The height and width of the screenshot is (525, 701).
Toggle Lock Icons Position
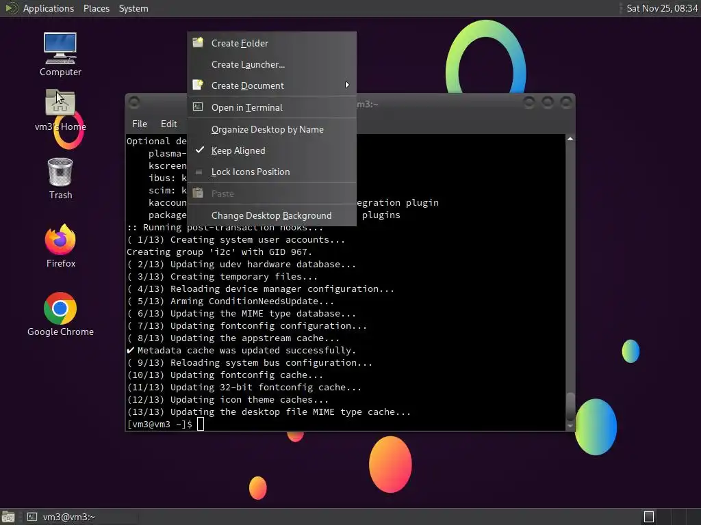pyautogui.click(x=272, y=172)
